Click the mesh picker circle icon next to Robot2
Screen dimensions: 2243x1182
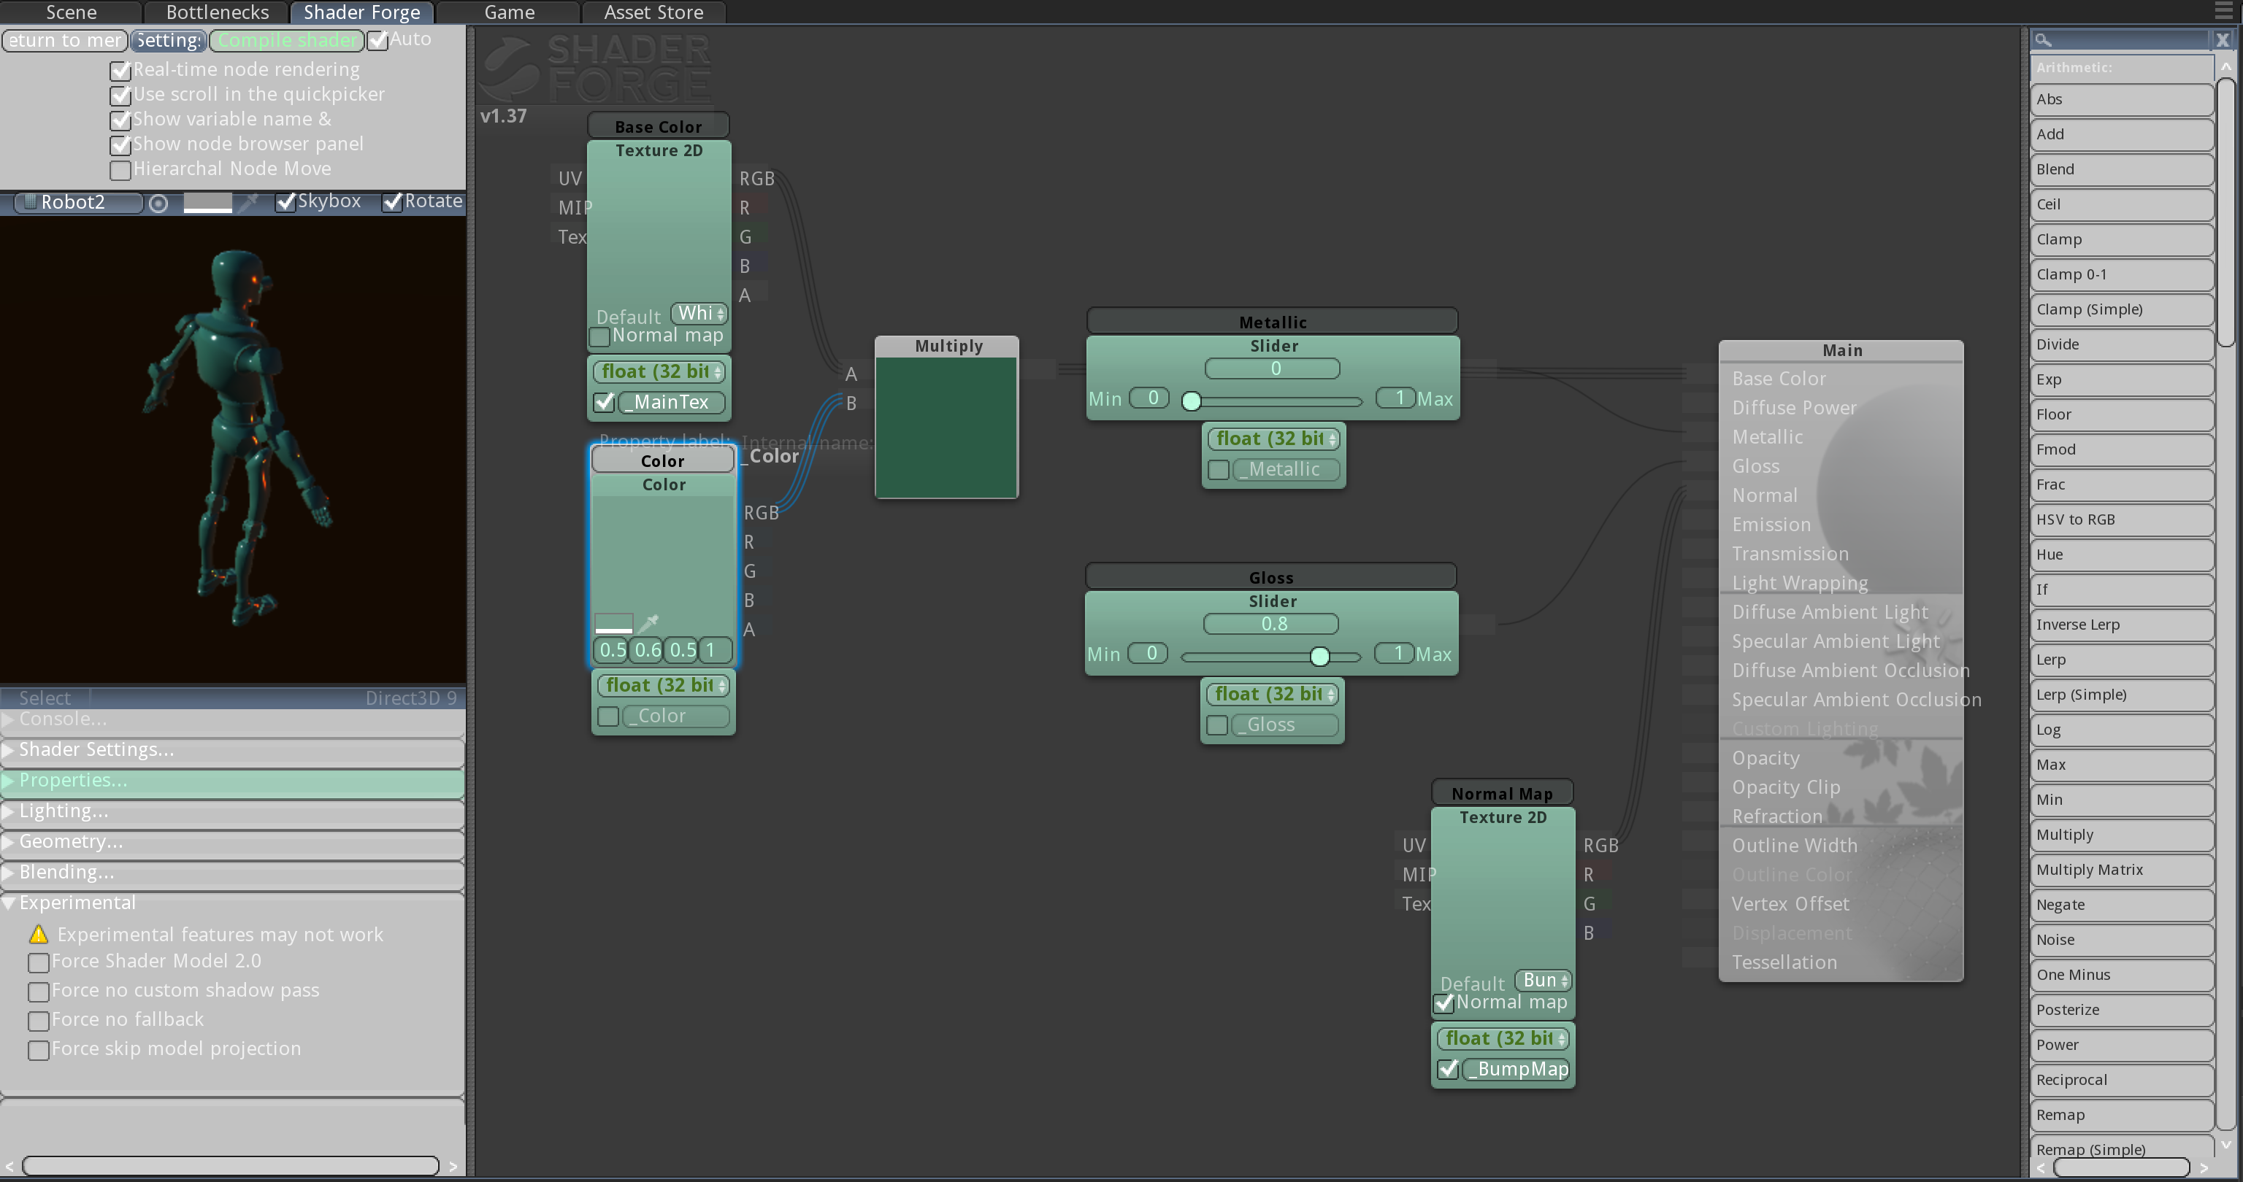(158, 203)
